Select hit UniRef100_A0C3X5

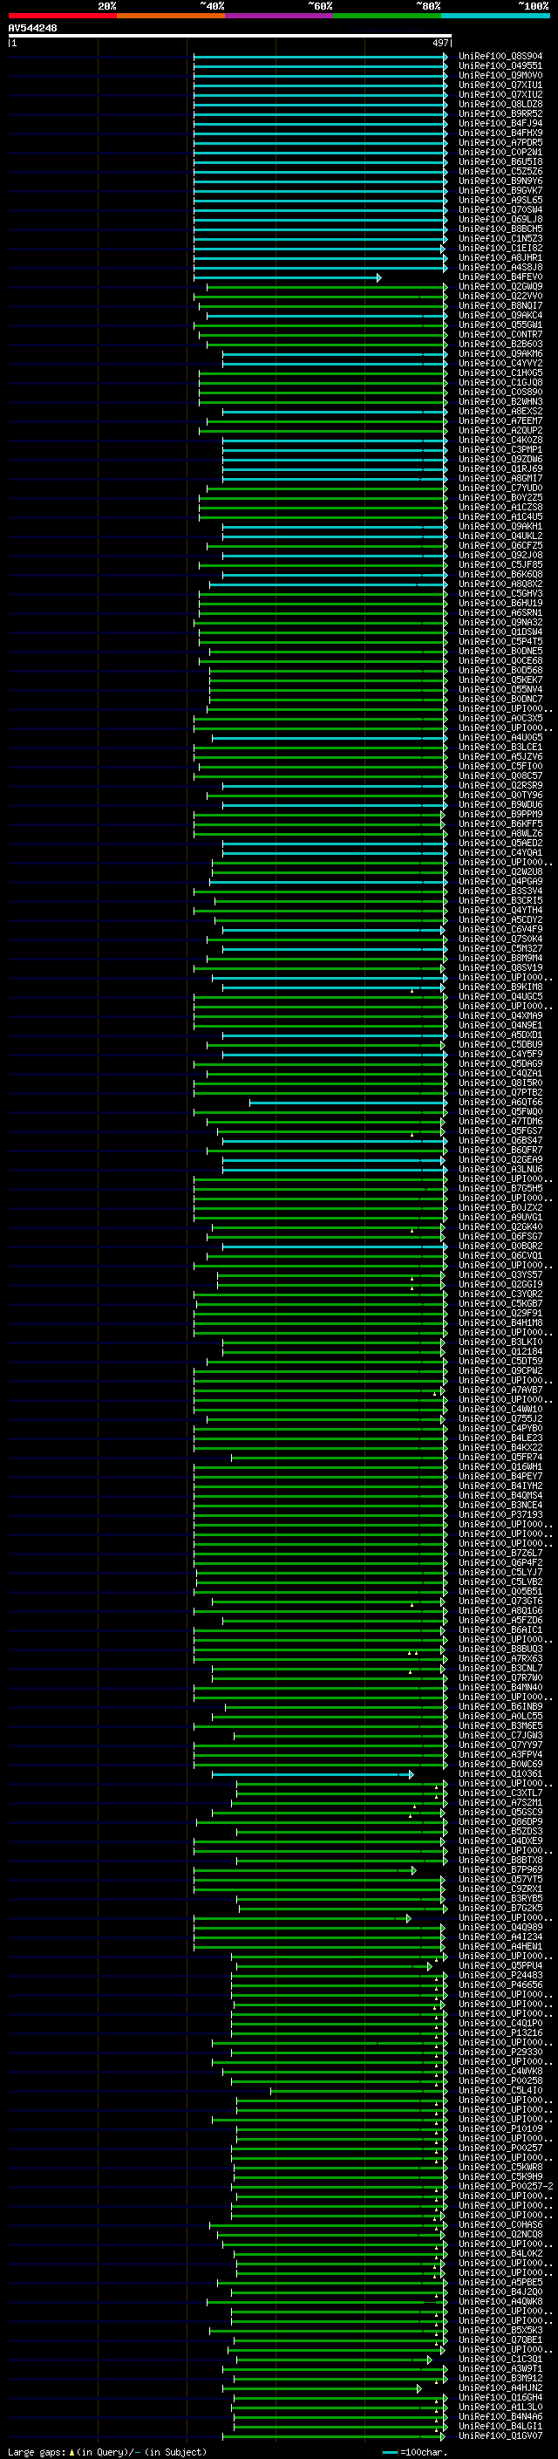[500, 719]
